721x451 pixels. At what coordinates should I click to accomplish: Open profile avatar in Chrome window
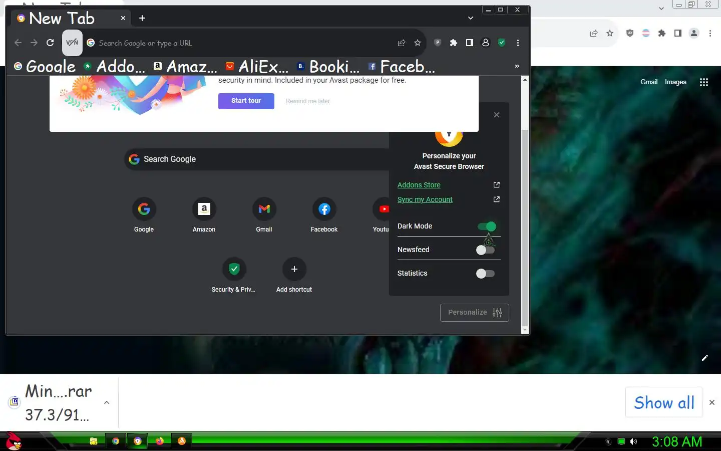point(694,34)
